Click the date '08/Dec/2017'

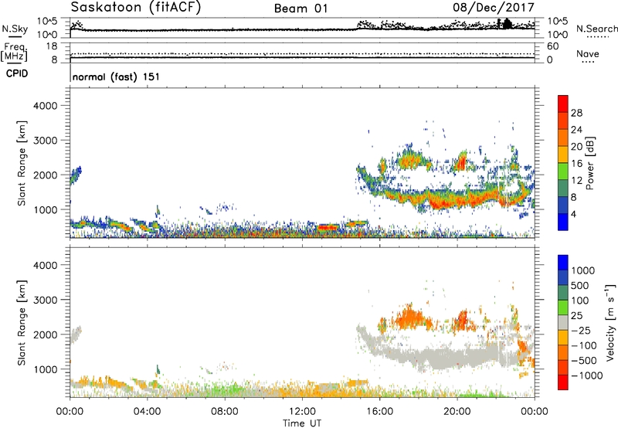[x=494, y=8]
